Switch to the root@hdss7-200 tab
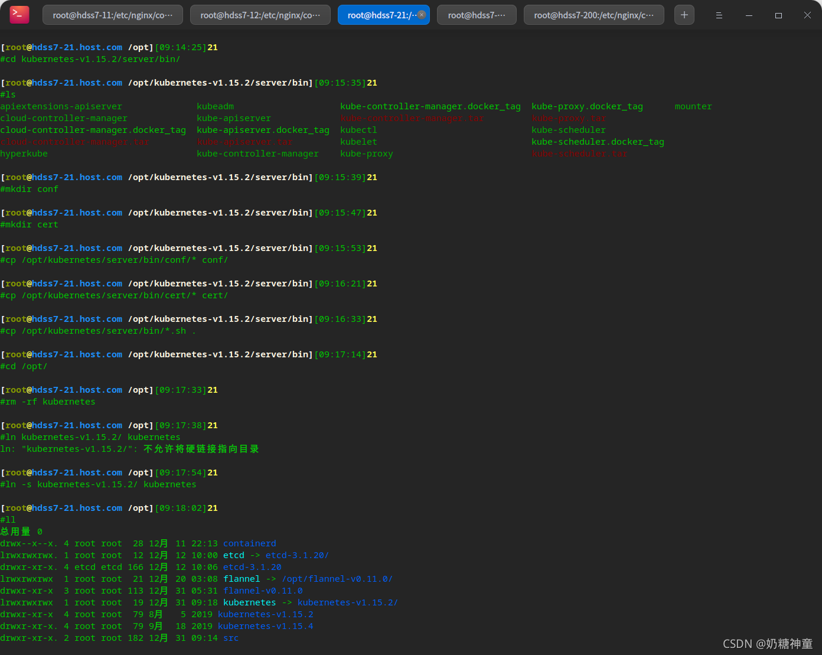The width and height of the screenshot is (822, 655). coord(594,15)
